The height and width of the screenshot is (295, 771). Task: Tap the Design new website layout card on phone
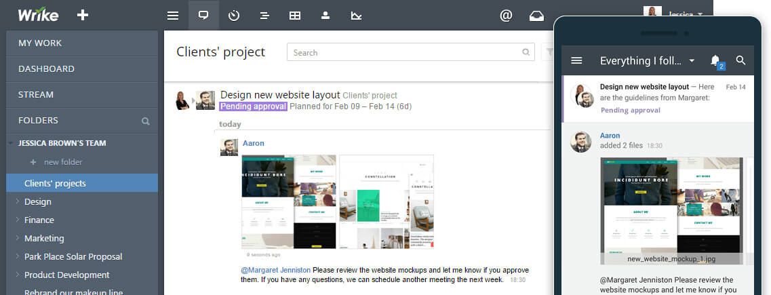(x=658, y=98)
